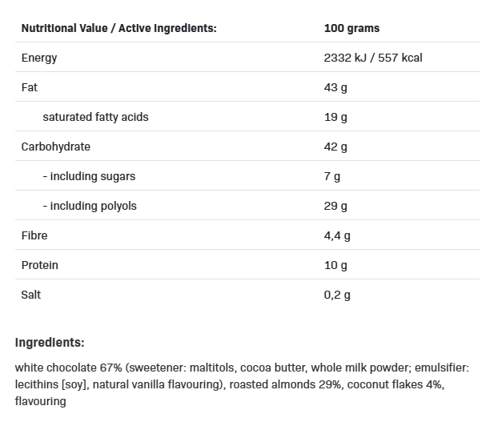Viewport: 490px width, 434px height.
Task: Select the 'saturated fatty acids' label
Action: [x=95, y=117]
